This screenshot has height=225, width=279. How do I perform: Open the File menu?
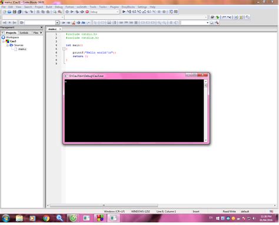(x=4, y=7)
